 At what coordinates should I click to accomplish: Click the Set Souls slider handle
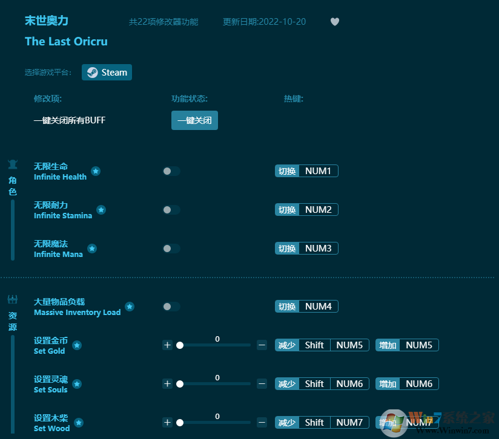tap(180, 384)
